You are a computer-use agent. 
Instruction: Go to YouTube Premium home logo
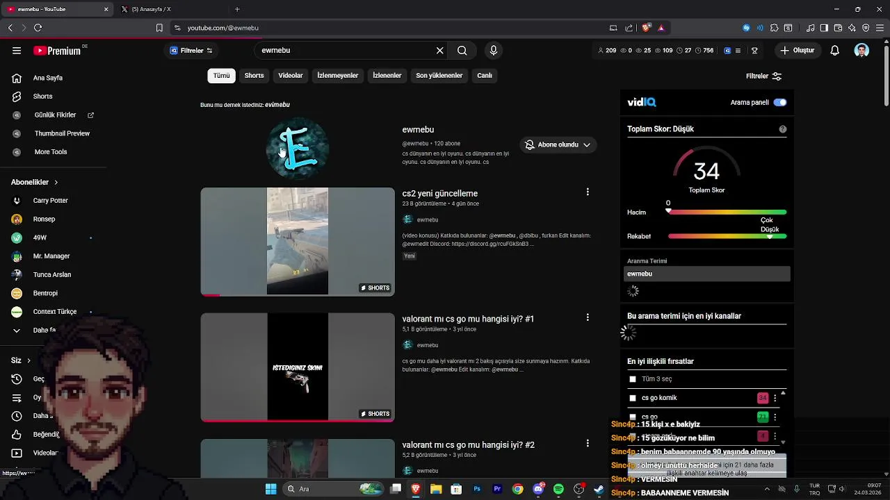tap(57, 51)
